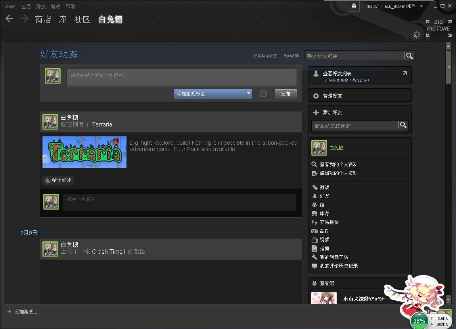Switch to the 社区 tab
This screenshot has width=456, height=329.
[82, 19]
